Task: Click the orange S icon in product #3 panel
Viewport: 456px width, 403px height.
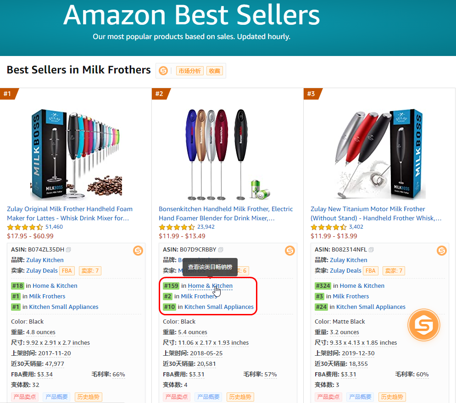Action: [x=441, y=251]
